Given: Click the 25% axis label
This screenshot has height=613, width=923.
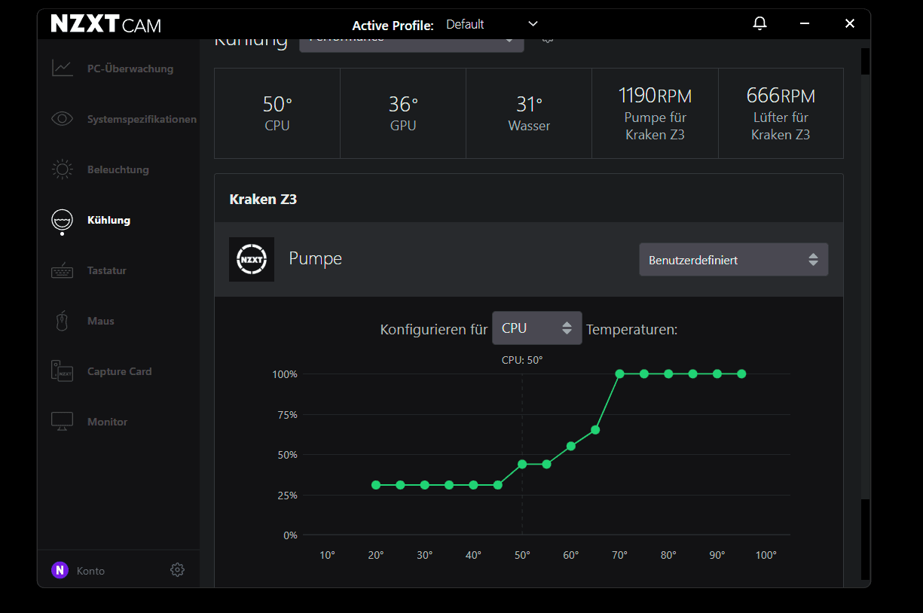Looking at the screenshot, I should (287, 496).
